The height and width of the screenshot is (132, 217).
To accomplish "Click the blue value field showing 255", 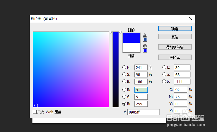I will [141, 104].
